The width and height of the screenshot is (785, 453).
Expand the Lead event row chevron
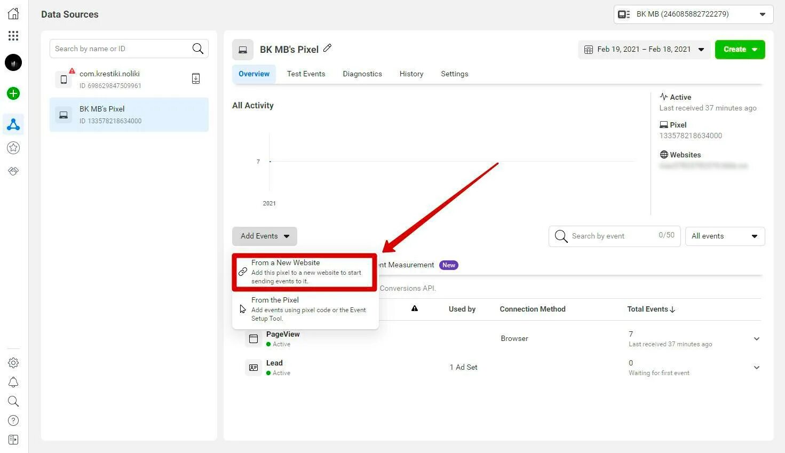[x=757, y=368]
